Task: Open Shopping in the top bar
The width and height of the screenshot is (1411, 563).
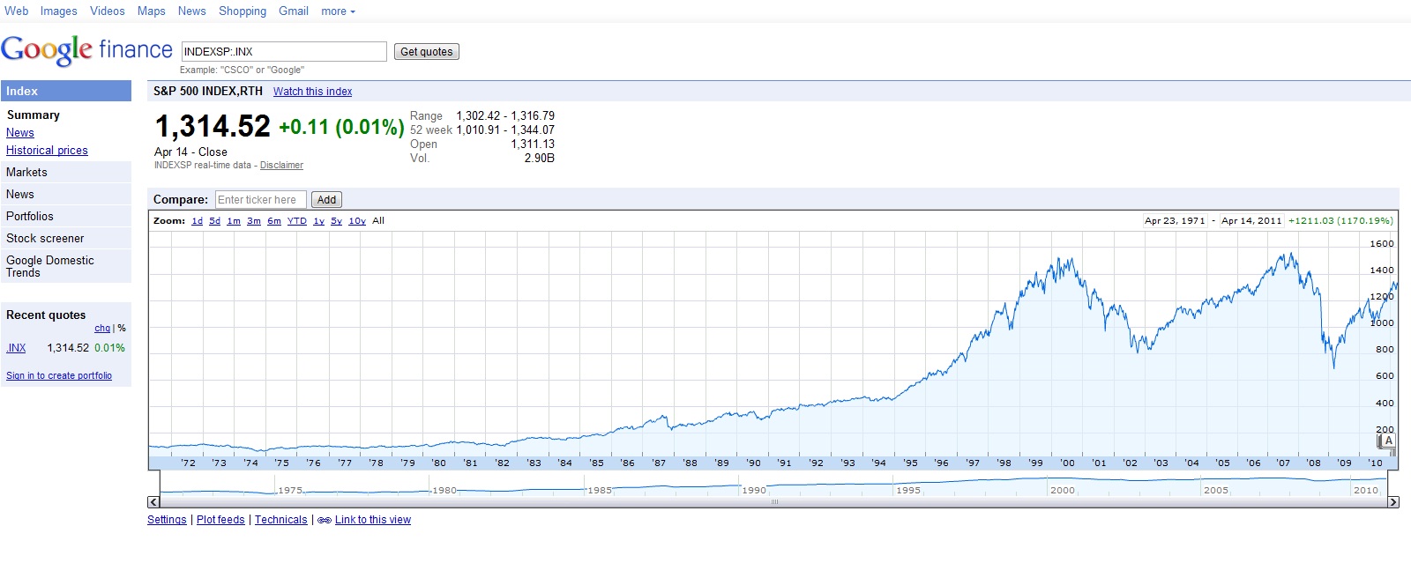Action: tap(243, 11)
